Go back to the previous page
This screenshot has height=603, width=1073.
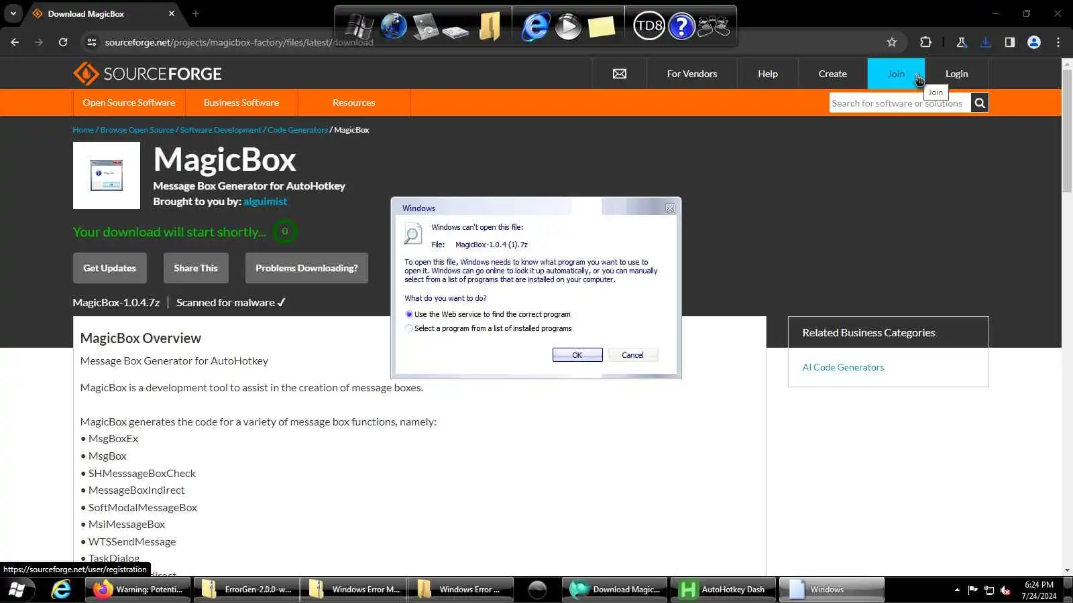[x=15, y=42]
